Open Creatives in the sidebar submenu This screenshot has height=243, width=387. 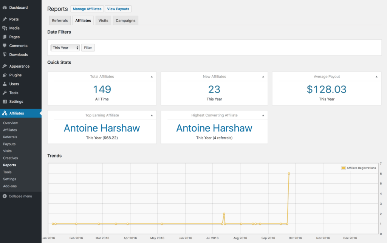tap(10, 158)
